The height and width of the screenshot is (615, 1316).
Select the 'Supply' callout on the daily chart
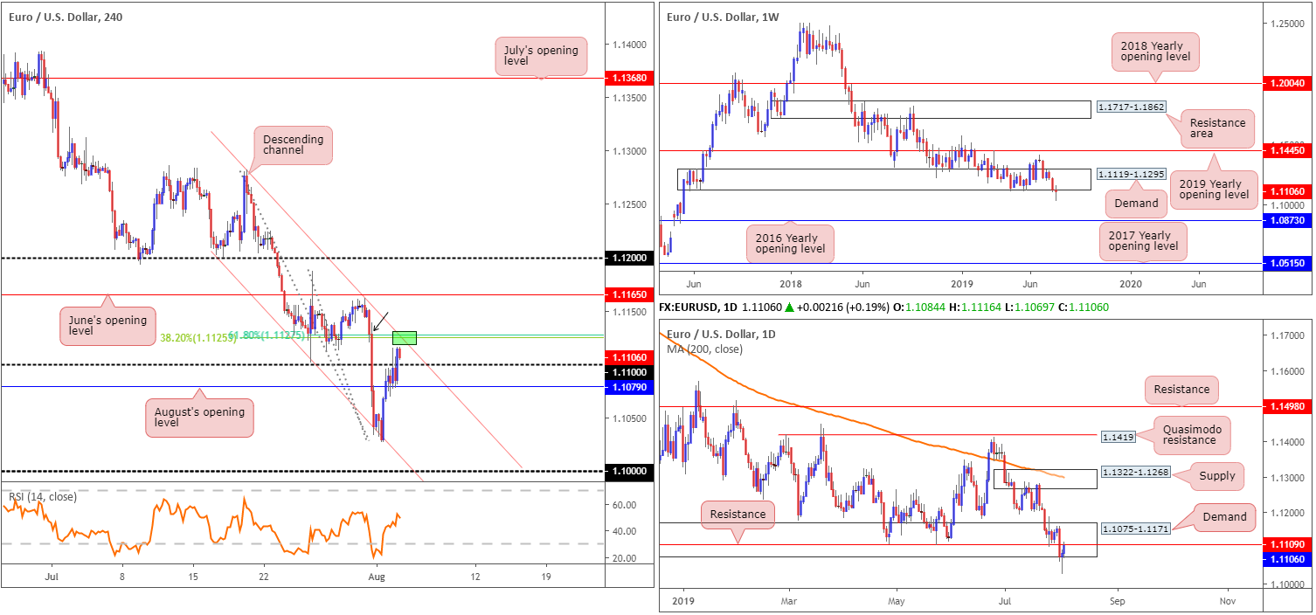1217,476
